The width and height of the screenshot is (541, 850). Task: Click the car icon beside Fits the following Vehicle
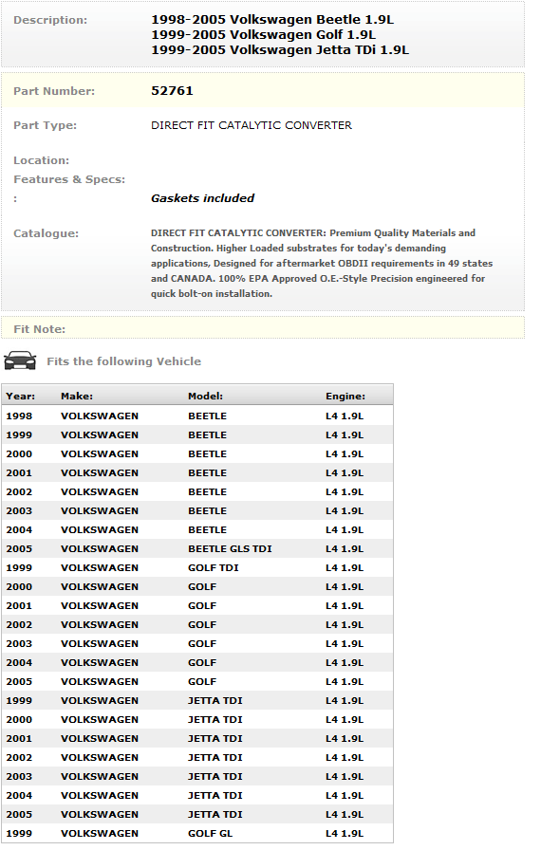point(20,361)
